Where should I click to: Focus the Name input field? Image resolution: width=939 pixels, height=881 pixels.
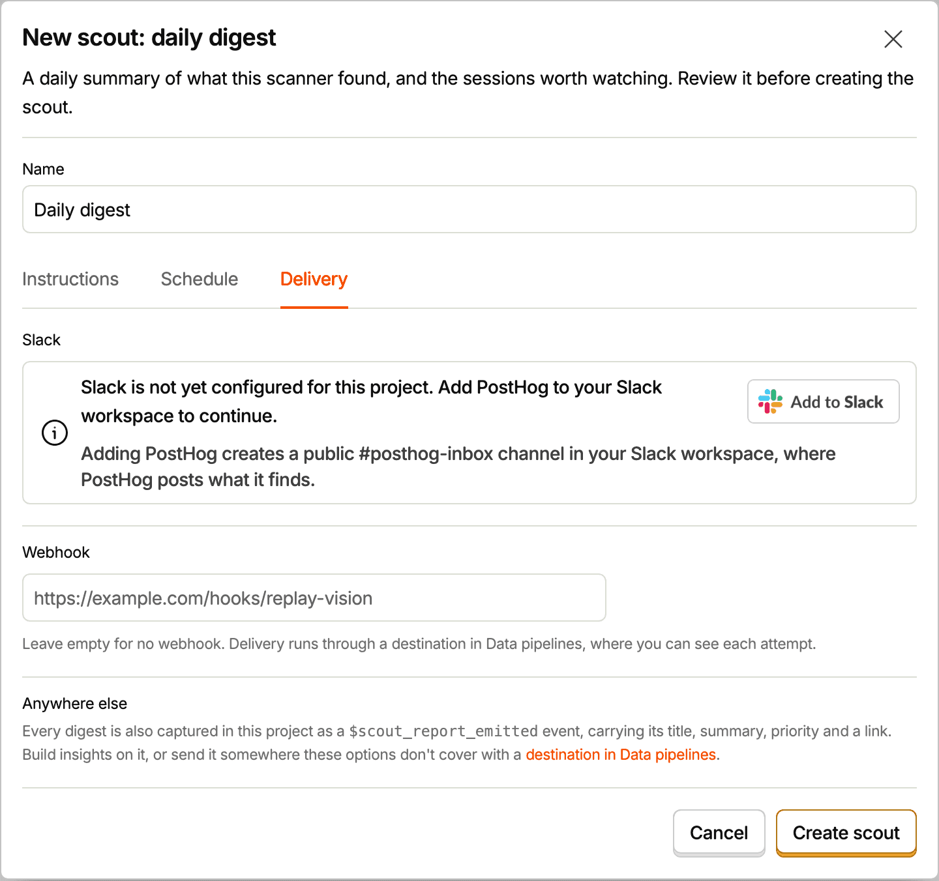point(469,209)
